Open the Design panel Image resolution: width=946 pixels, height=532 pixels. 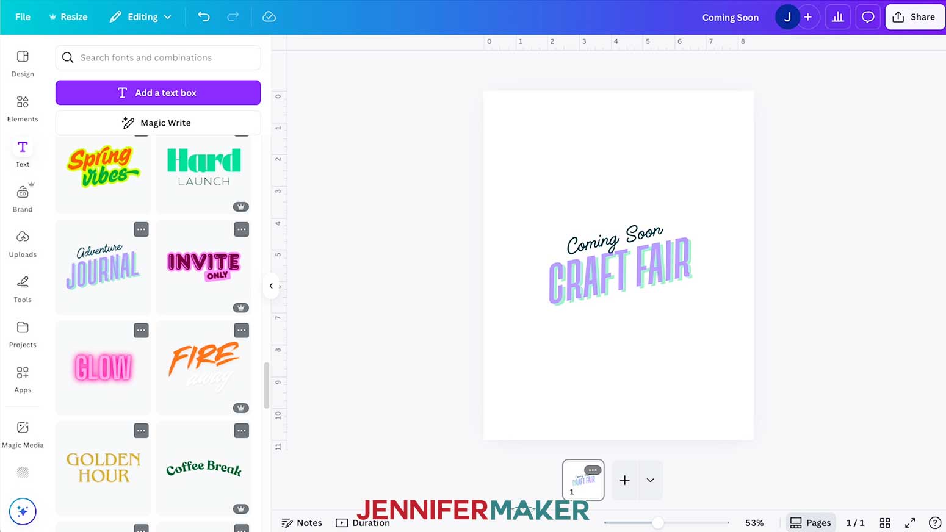pos(23,63)
